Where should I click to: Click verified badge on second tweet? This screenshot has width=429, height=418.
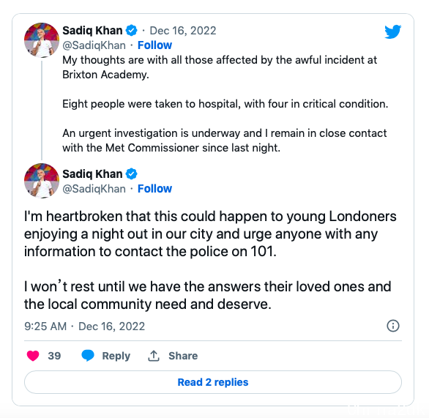point(131,174)
